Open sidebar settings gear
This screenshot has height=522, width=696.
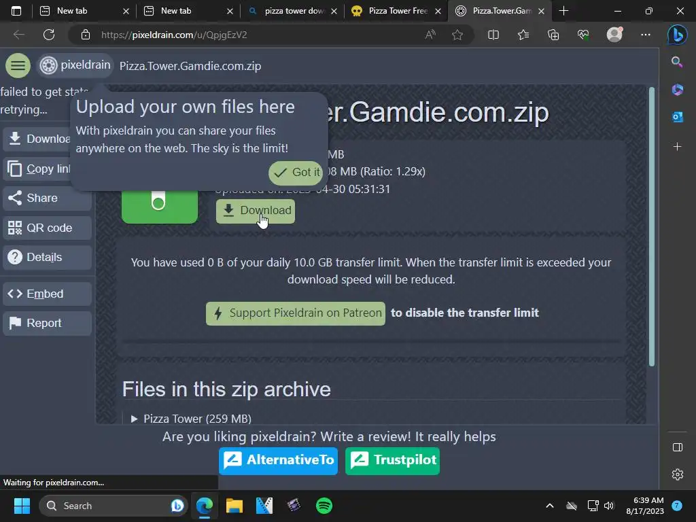(678, 474)
